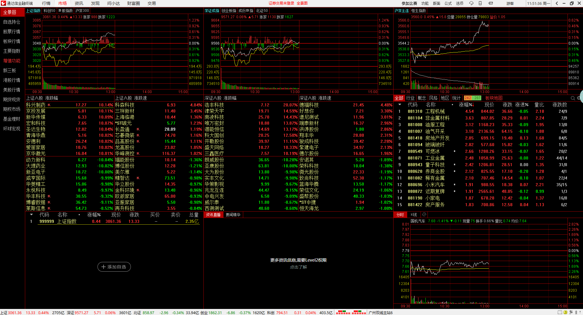Image resolution: width=583 pixels, height=315 pixels.
Task: Sort sector list by 现价 column
Action: point(489,105)
